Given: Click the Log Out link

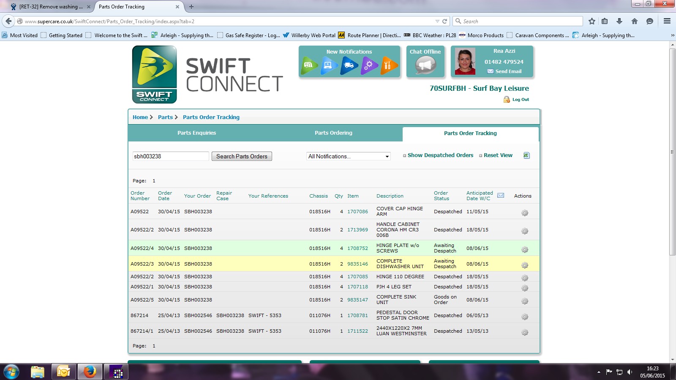Looking at the screenshot, I should click(520, 100).
